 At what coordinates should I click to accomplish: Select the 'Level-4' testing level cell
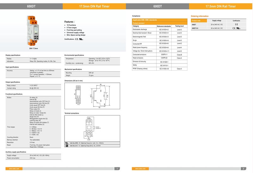pyautogui.click(x=179, y=48)
